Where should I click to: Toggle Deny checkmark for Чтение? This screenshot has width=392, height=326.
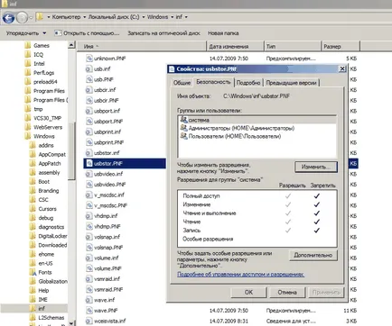click(316, 222)
